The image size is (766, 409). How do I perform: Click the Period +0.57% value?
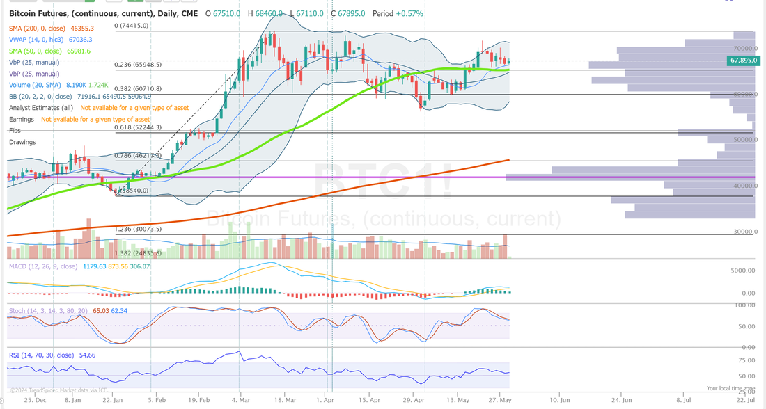[398, 14]
